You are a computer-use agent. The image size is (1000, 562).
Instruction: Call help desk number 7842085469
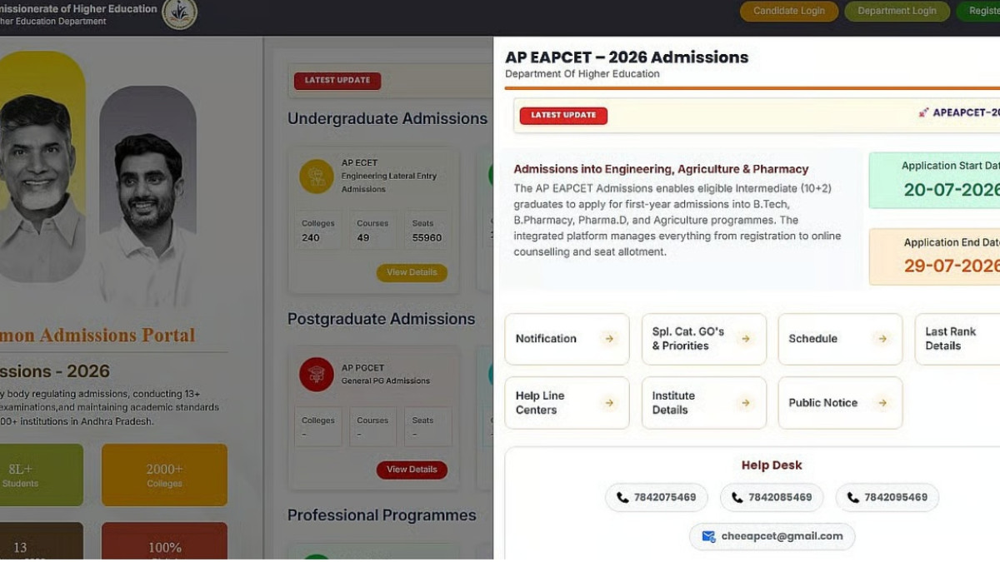(772, 498)
